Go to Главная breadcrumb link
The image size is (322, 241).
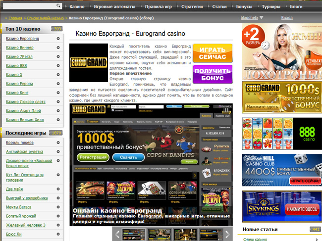pos(15,18)
